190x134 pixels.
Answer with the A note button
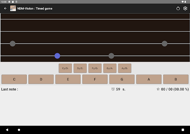149,79
